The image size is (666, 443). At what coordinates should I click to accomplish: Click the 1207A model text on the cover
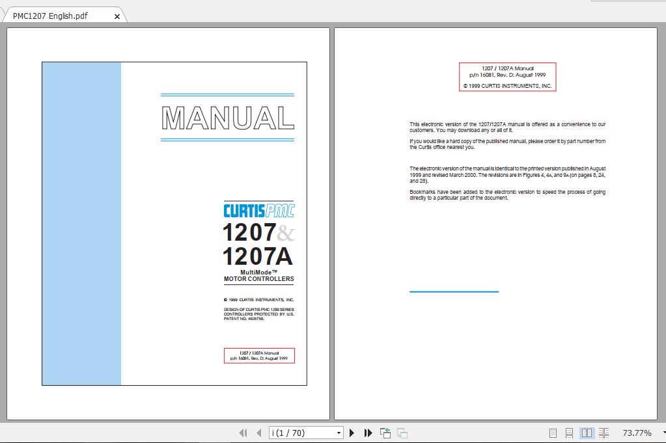point(258,256)
